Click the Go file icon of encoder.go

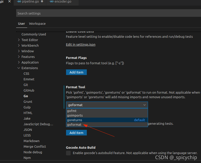(51, 2)
